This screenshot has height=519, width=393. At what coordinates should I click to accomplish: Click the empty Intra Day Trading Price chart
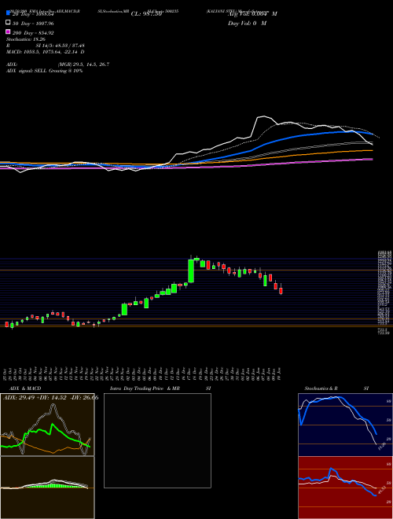tap(157, 440)
